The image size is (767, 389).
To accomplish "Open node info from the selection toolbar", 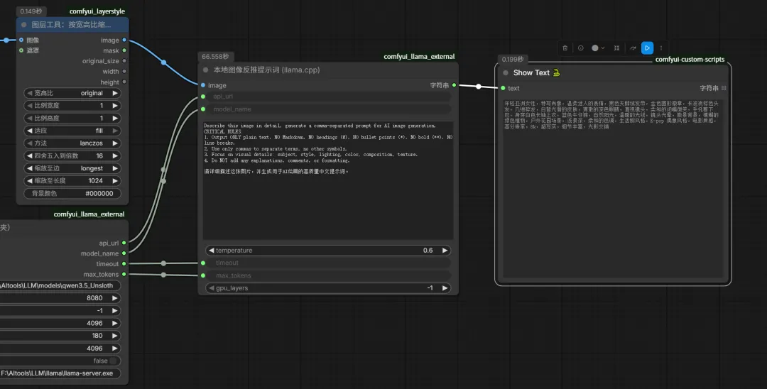I will (581, 48).
